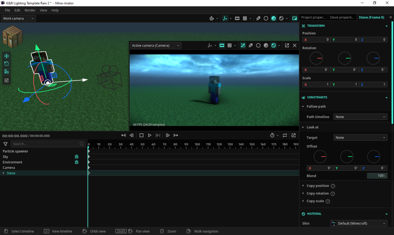Click the timeline search field
This screenshot has height=235, width=394.
(48, 144)
